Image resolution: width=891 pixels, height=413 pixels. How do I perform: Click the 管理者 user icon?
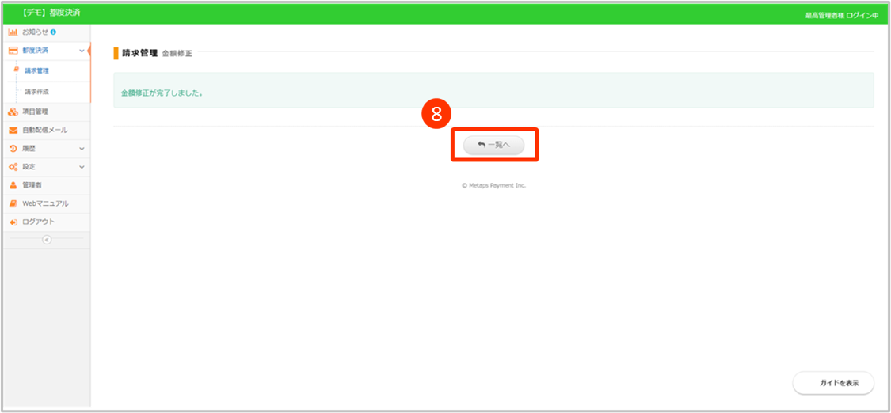pyautogui.click(x=13, y=185)
